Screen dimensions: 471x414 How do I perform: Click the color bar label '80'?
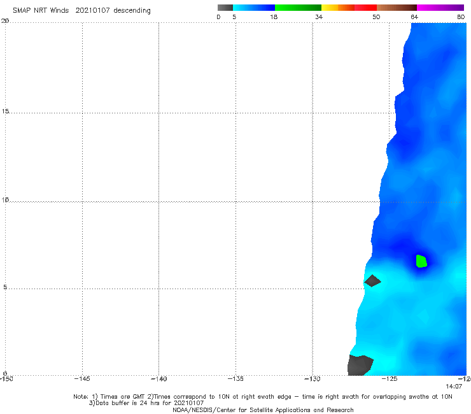pos(461,17)
